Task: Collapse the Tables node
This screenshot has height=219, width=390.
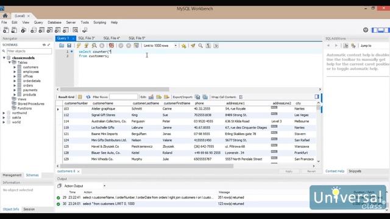Action: (10, 62)
